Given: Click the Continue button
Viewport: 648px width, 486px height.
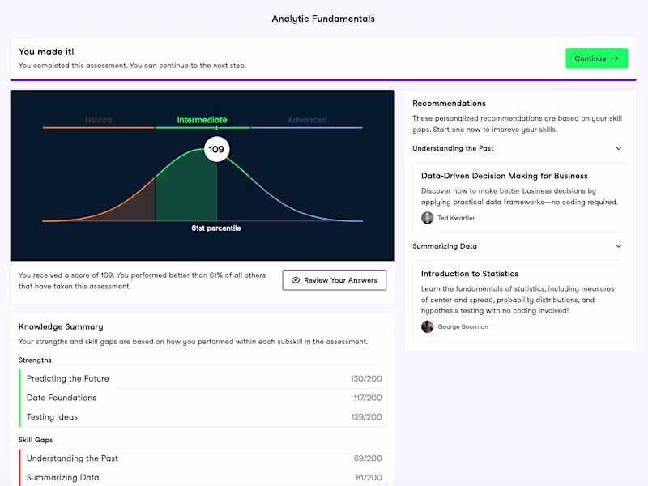Looking at the screenshot, I should (596, 58).
